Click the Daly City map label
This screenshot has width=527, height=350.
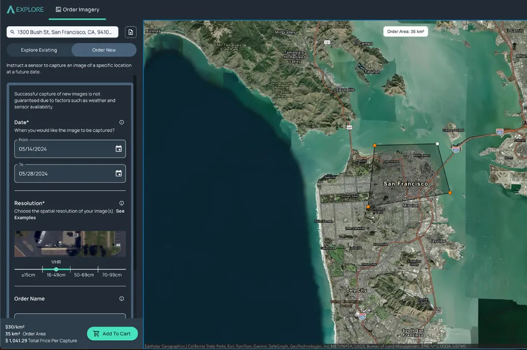356,290
